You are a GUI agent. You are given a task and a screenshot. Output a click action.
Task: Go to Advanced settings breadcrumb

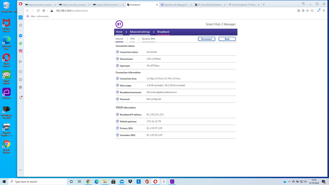[140, 32]
